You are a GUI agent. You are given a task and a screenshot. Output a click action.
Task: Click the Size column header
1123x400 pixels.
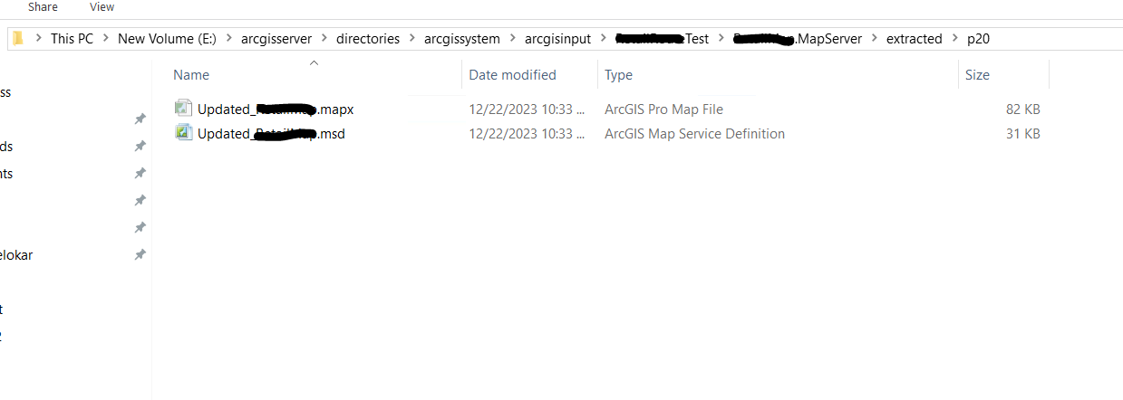(x=977, y=75)
